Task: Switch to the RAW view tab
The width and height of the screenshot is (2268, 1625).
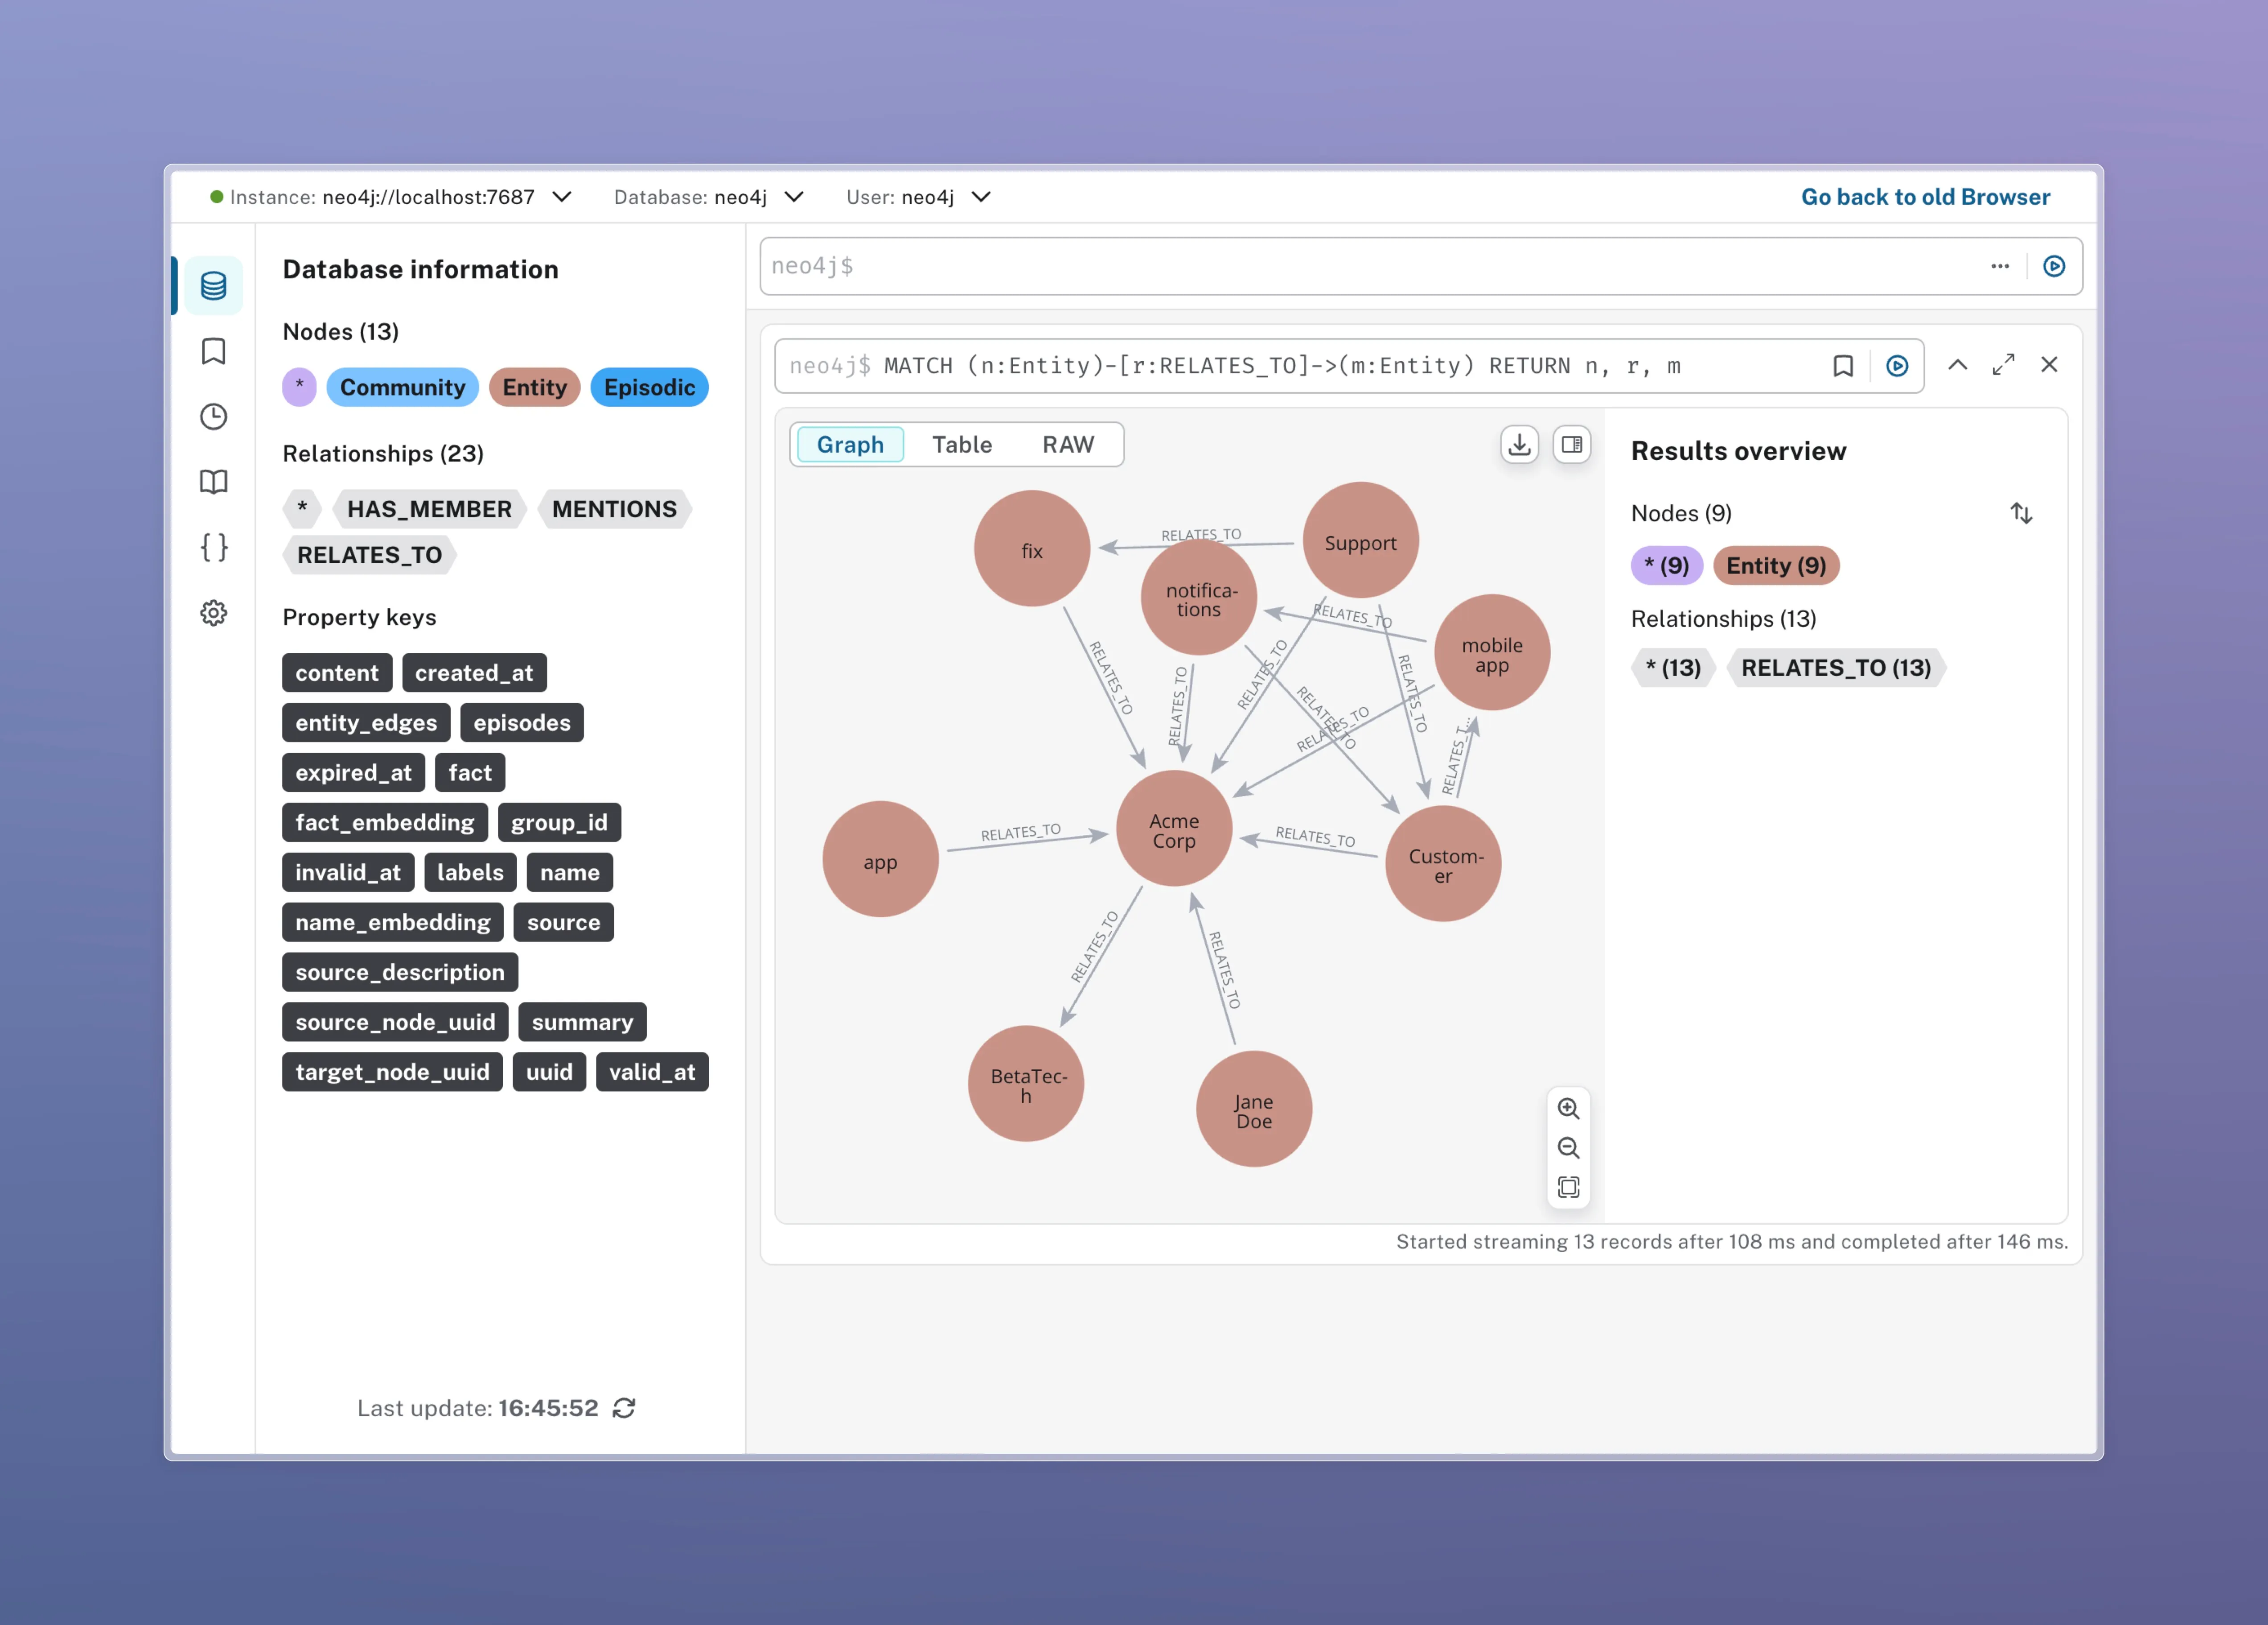Action: pyautogui.click(x=1067, y=444)
